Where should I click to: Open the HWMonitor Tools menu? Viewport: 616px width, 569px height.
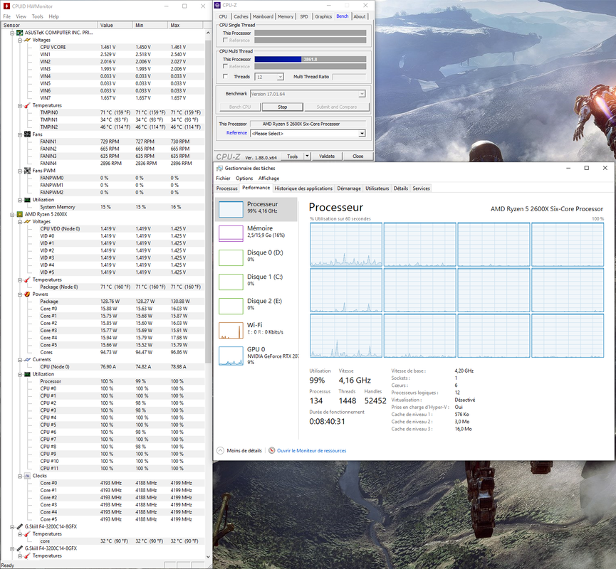pyautogui.click(x=37, y=16)
